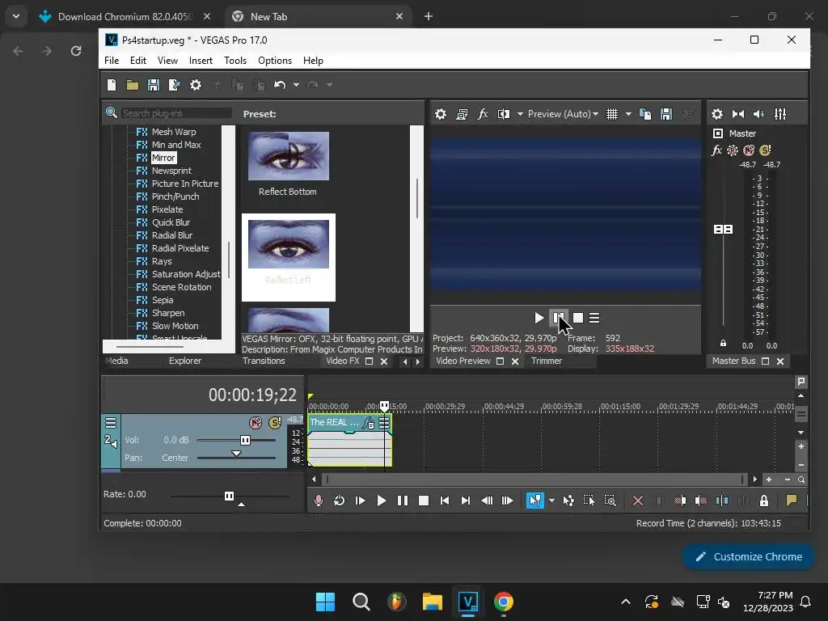Screen dimensions: 828x621
Task: Select the Selection Edit tool
Action: pos(589,501)
